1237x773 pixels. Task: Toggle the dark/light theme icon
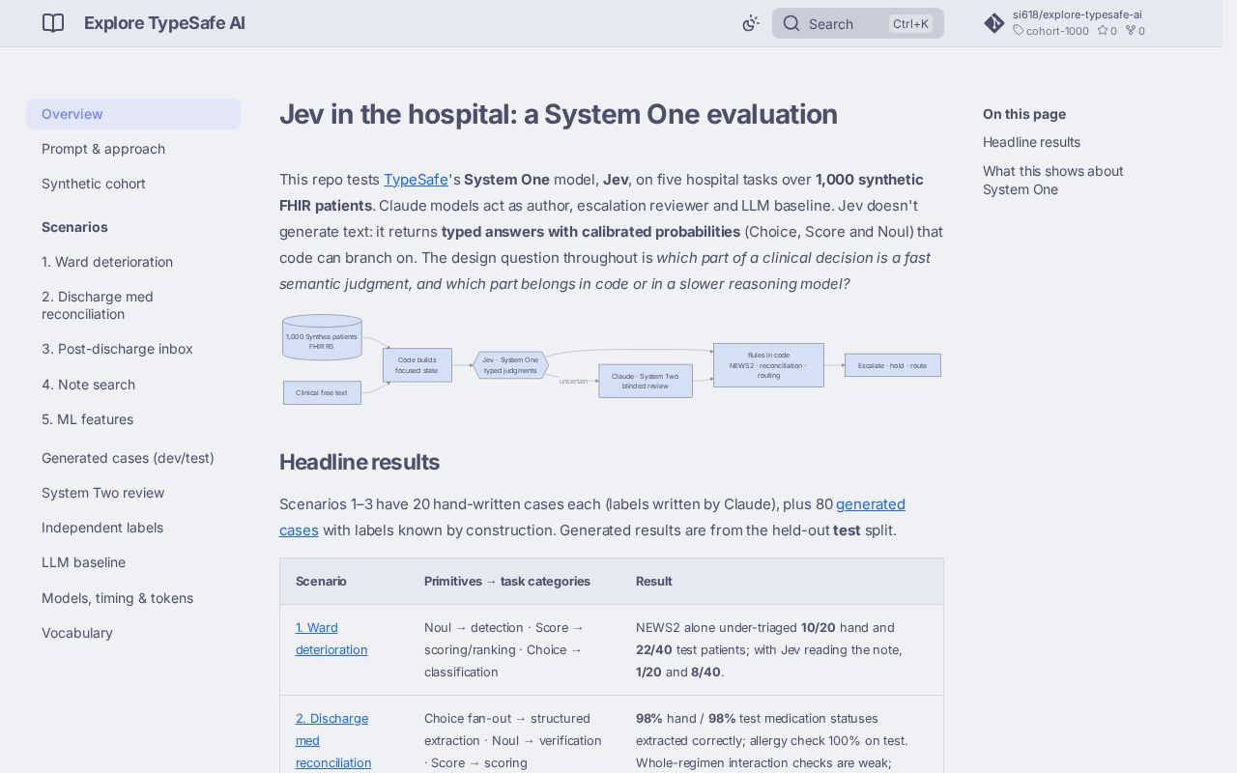751,23
